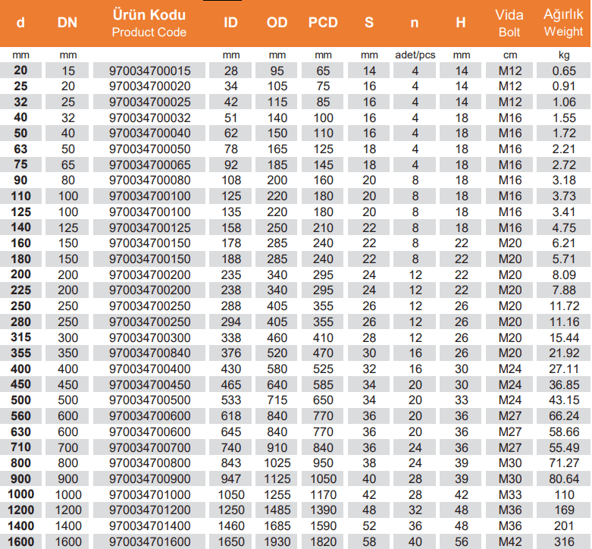Click the 'kg' unit label under Weight

point(564,55)
